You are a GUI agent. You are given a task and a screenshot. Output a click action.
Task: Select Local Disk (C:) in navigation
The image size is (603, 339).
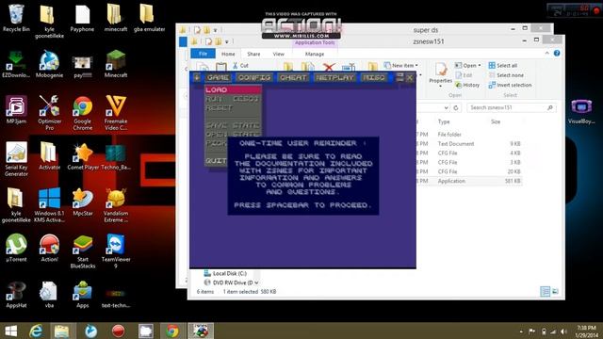click(226, 273)
